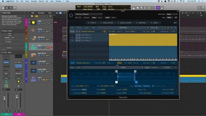Toggle the Pitch button in Zone row

pos(119,63)
